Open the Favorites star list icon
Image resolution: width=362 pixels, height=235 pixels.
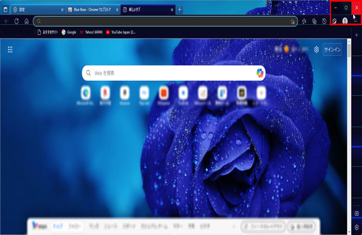pos(304,21)
